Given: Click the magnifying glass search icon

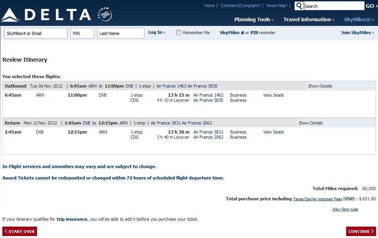Looking at the screenshot, I should pos(299,6).
